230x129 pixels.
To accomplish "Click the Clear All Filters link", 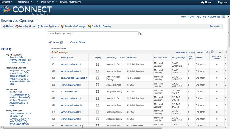I will coord(78,42).
